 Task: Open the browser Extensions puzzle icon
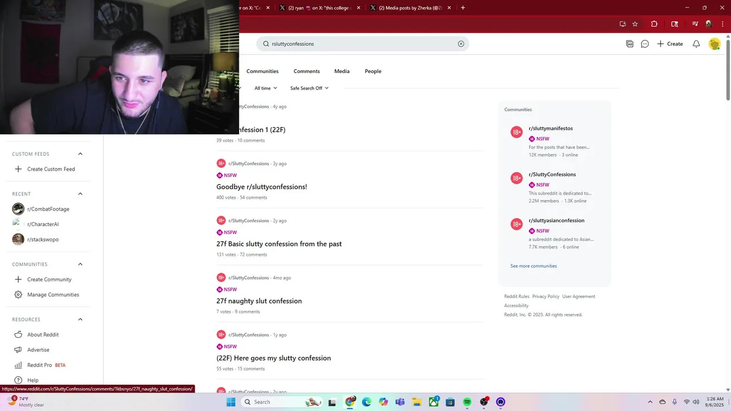pyautogui.click(x=654, y=24)
